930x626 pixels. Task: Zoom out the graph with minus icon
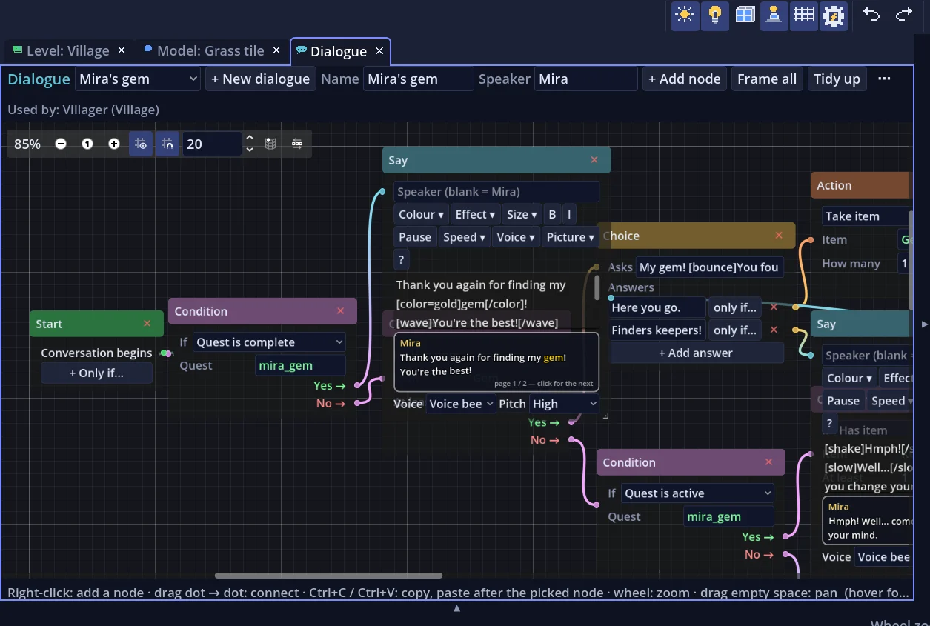(61, 144)
